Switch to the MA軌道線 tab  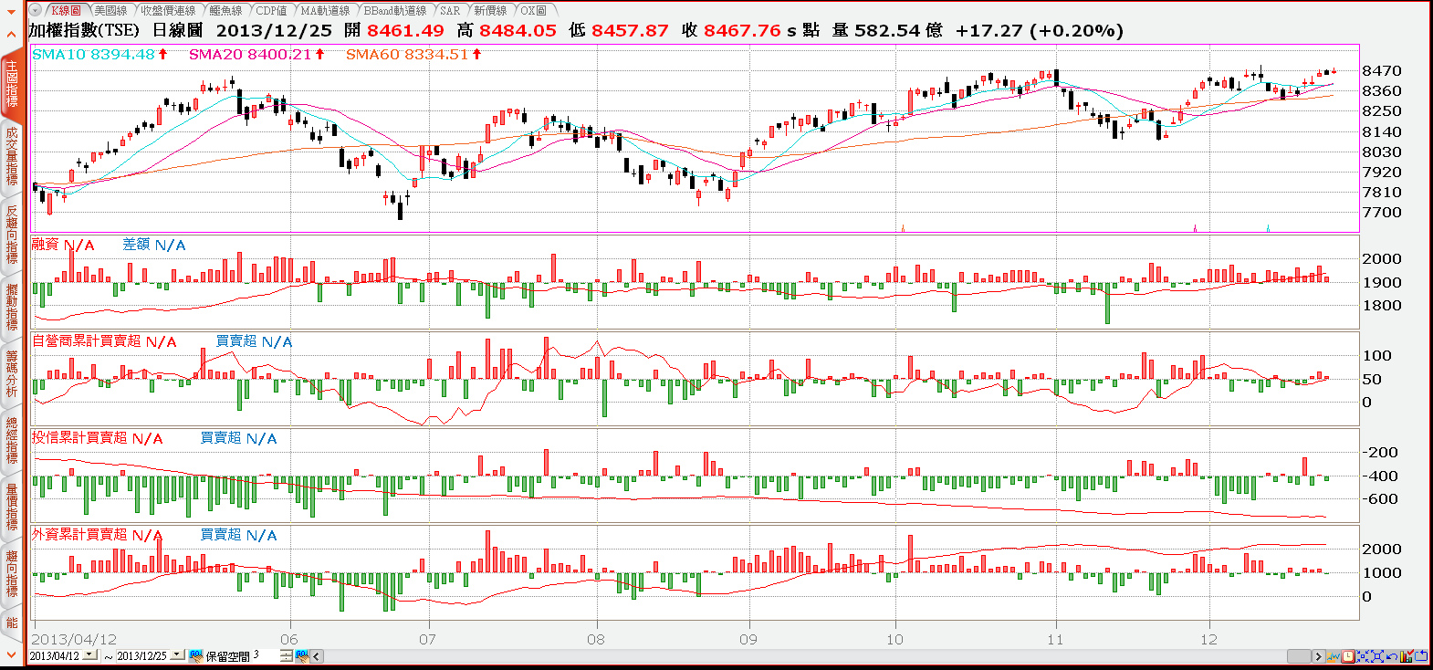[x=326, y=10]
